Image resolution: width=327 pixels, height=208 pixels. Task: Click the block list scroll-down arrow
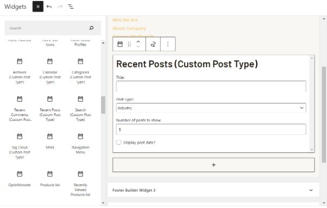click(x=103, y=203)
